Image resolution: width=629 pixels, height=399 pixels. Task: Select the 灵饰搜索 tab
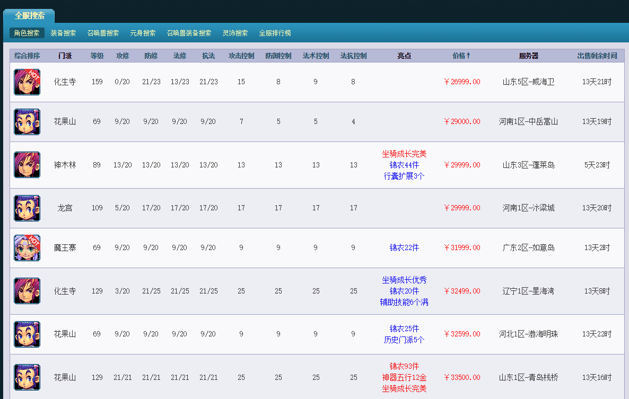click(235, 33)
